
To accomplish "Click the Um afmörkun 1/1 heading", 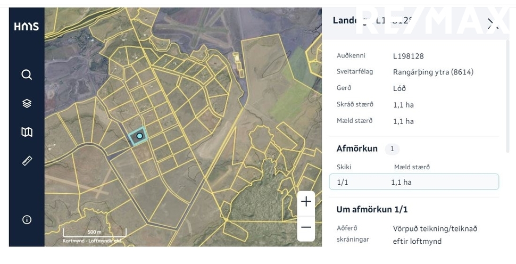I will pyautogui.click(x=372, y=209).
